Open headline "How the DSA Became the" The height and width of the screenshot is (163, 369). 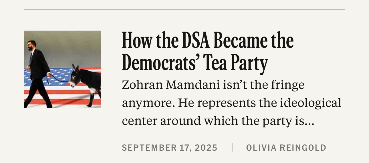[x=208, y=41]
